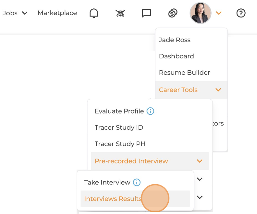Viewport: 257px width, 214px height.
Task: Click info icon beside Evaluate Profile
Action: tap(150, 111)
